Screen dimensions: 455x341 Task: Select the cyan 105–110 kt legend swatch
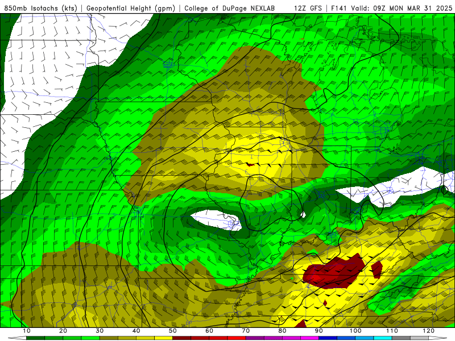[383, 338]
